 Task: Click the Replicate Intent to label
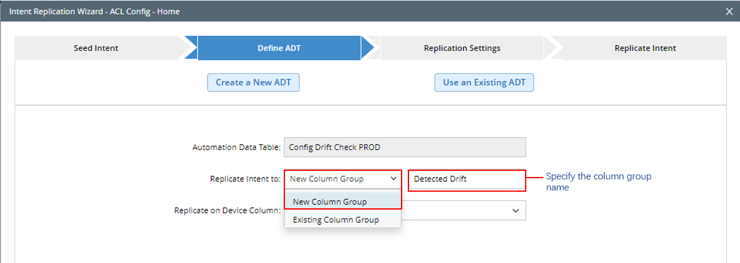pyautogui.click(x=245, y=179)
